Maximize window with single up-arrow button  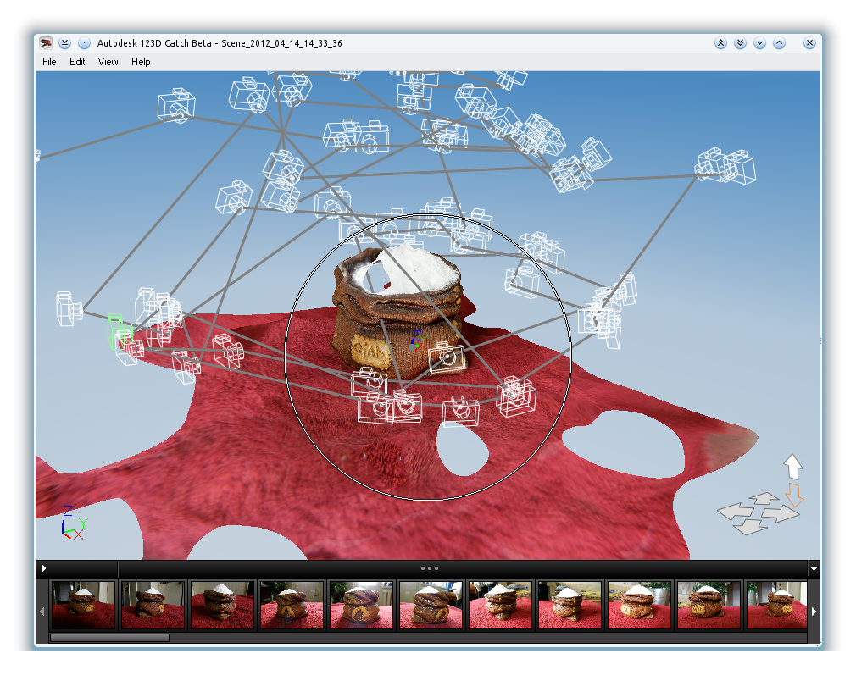point(779,43)
